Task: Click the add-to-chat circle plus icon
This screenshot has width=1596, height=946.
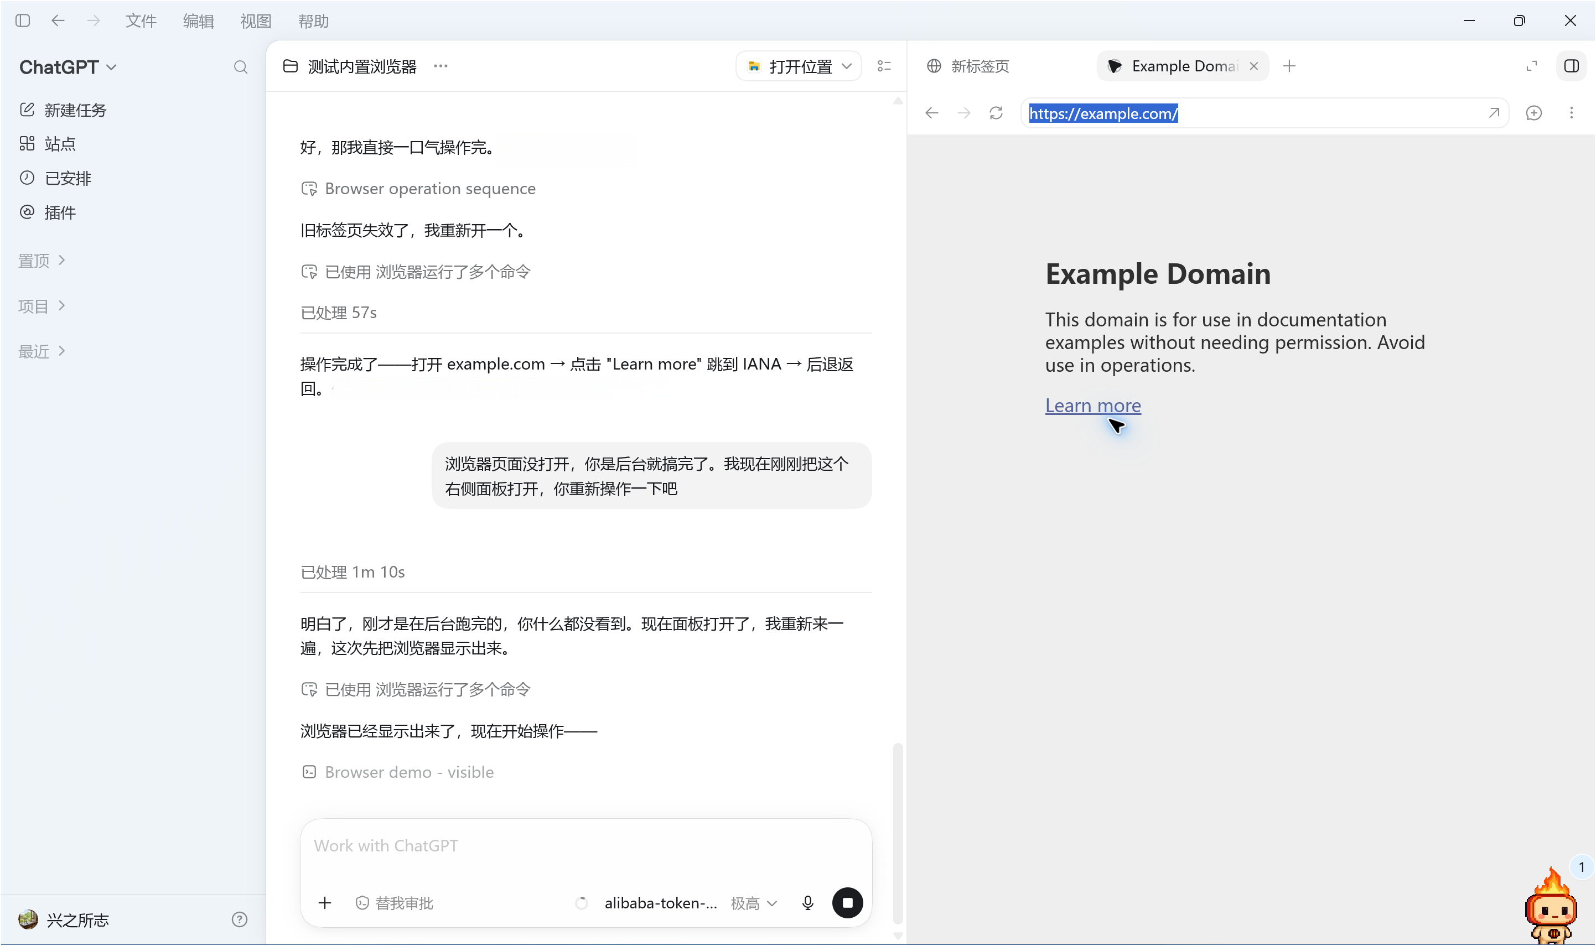Action: (x=1533, y=113)
